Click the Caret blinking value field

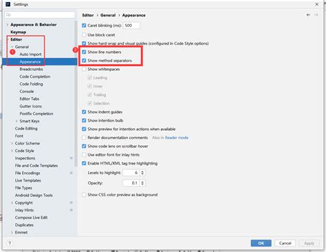pyautogui.click(x=131, y=25)
